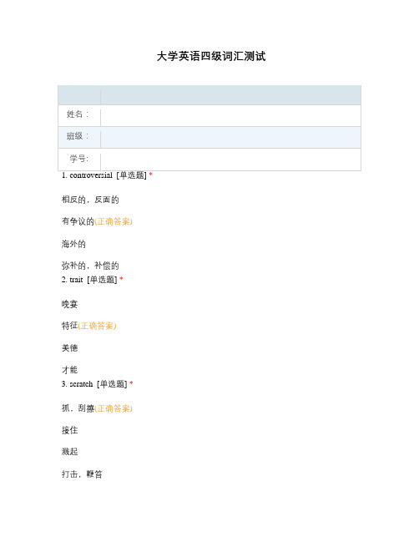The width and height of the screenshot is (419, 542).
Task: Select 晚宴 as answer for trait
Action: [x=70, y=304]
